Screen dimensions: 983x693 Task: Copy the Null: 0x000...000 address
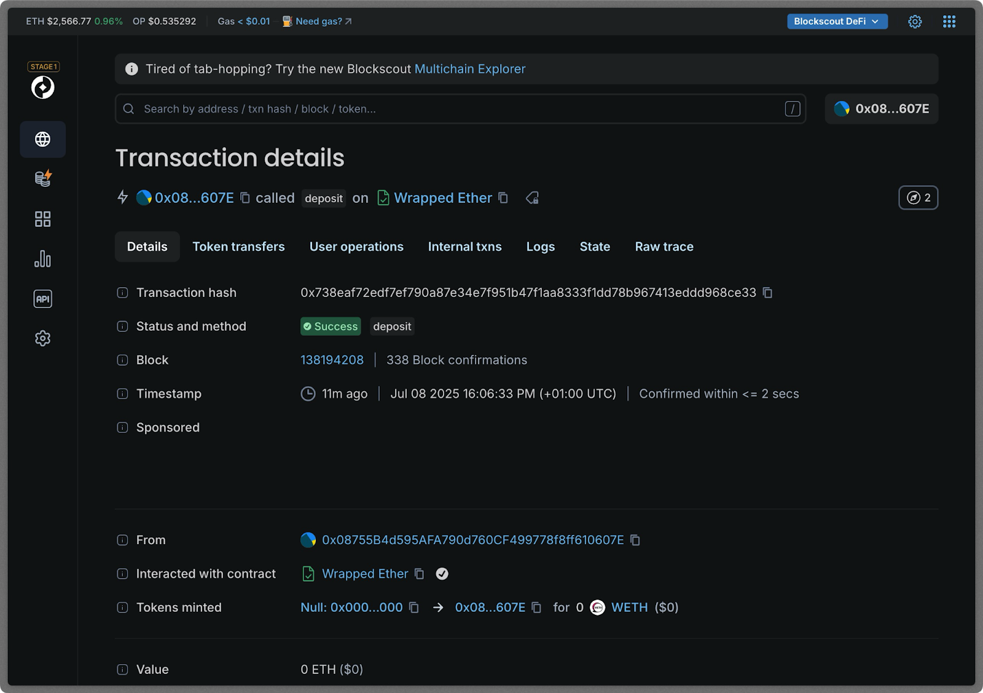(x=414, y=608)
